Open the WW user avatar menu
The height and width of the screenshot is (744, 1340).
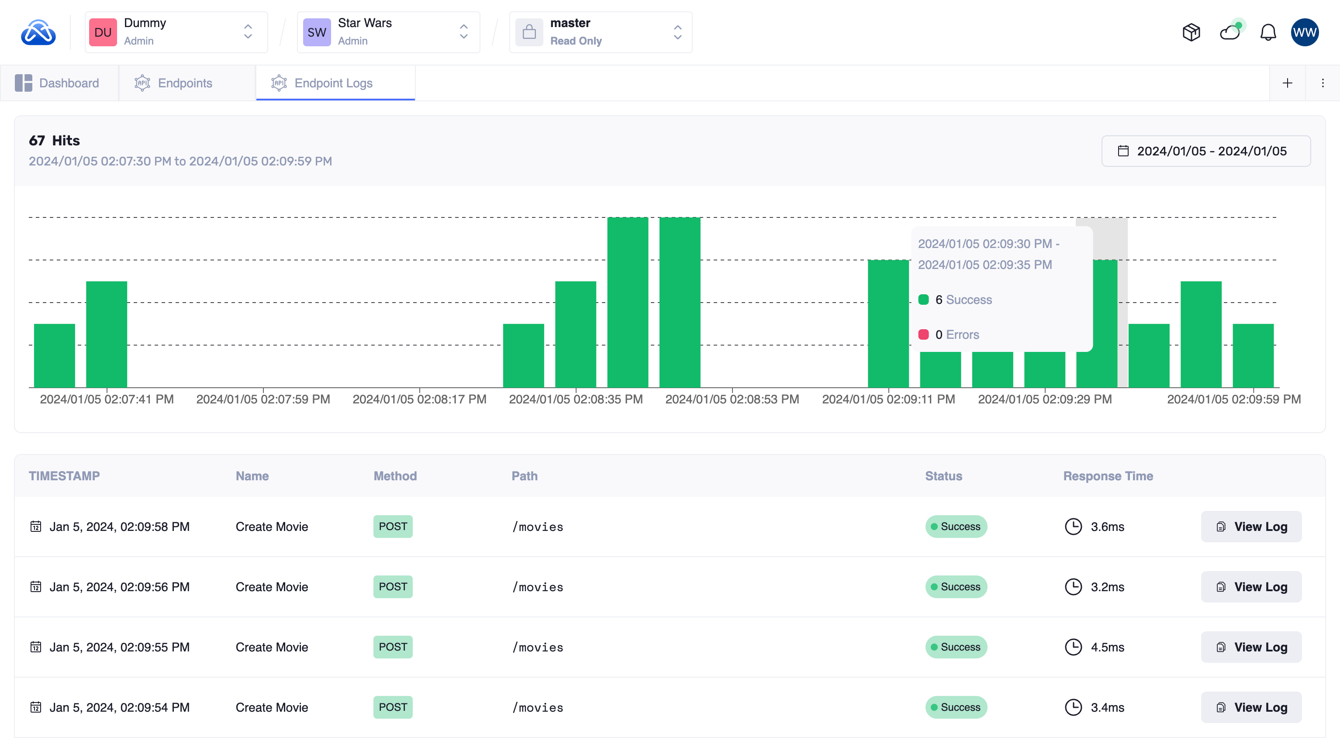[1304, 32]
